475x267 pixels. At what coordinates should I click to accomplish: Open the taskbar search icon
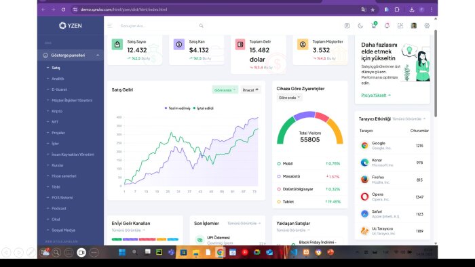click(x=134, y=252)
